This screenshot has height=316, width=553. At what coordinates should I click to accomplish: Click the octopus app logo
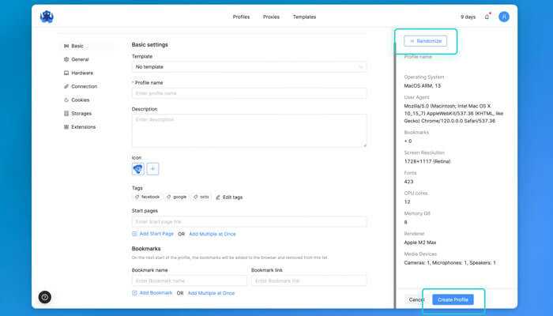point(47,17)
